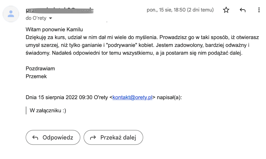Screen dimensions: 266x159
Task: Click the timestamp "pon., 15 sie, 18:50"
Action: tap(166, 10)
